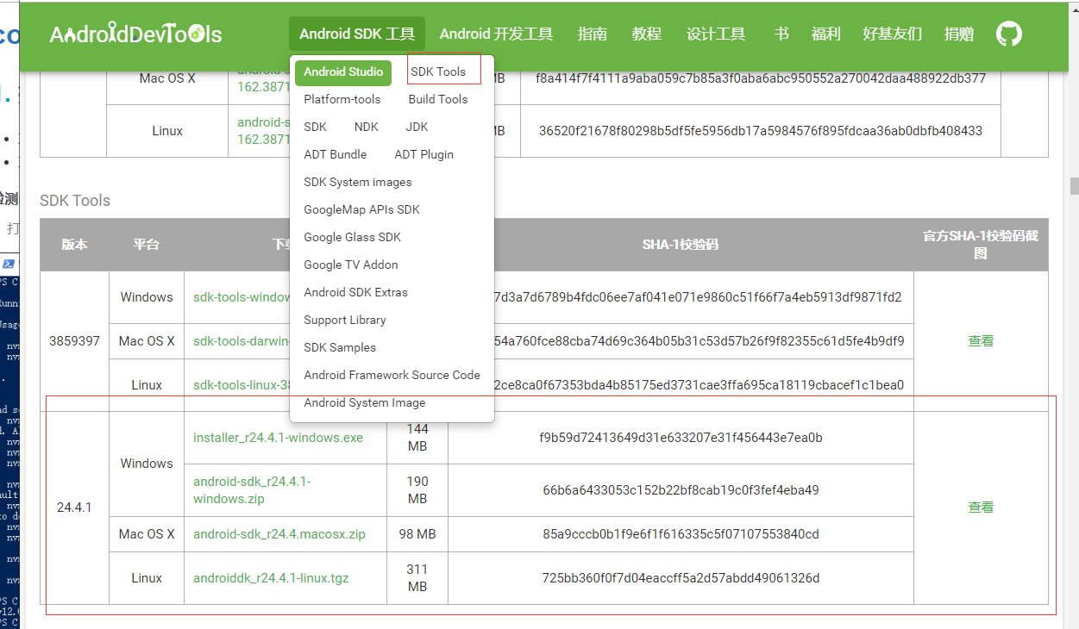Download androiddk_r24.4.1-linux.tgz
This screenshot has height=629, width=1079.
[271, 578]
